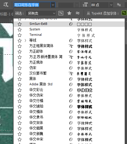Filter fonts by Typekit with Tk icon
The height and width of the screenshot is (144, 127).
[61, 13]
